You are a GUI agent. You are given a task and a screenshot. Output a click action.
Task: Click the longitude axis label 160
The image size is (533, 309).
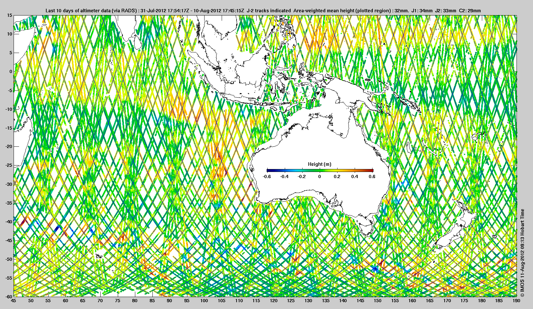[x=412, y=301]
